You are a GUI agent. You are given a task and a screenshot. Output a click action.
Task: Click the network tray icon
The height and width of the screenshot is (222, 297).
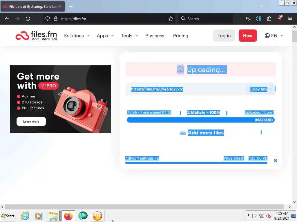pyautogui.click(x=261, y=216)
